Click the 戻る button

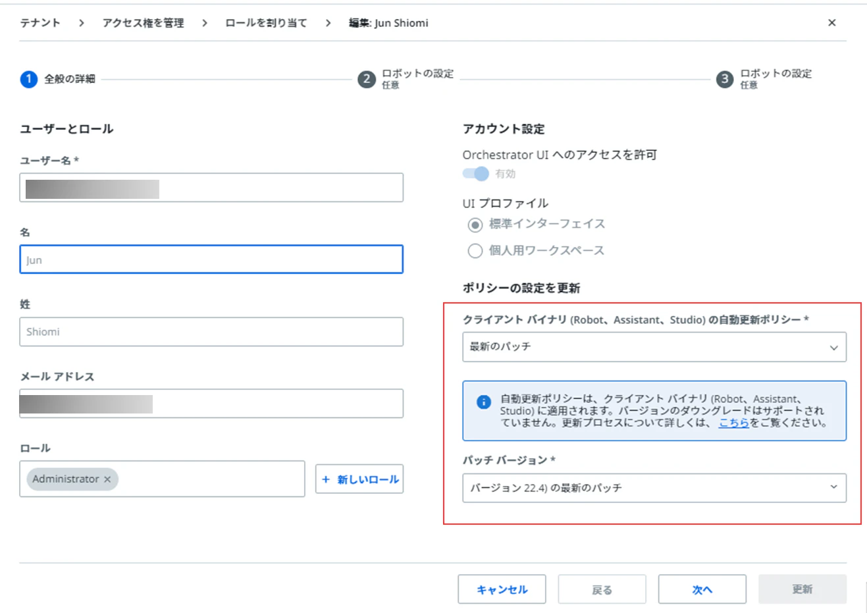coord(602,589)
